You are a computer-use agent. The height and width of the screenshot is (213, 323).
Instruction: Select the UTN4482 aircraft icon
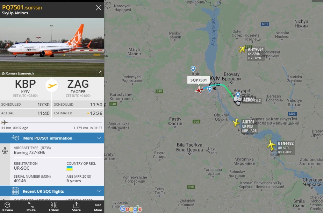pyautogui.click(x=272, y=145)
